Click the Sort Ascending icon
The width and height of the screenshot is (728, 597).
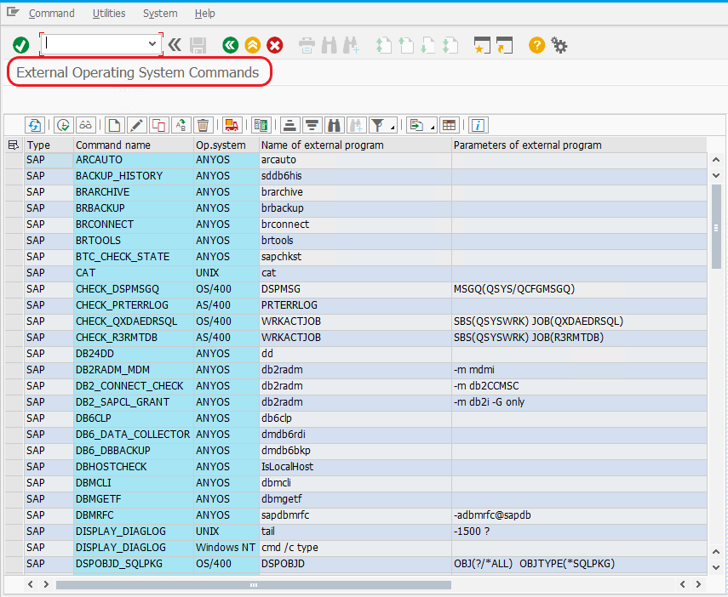(289, 125)
